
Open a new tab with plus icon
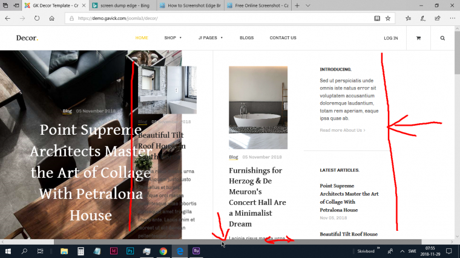point(297,5)
